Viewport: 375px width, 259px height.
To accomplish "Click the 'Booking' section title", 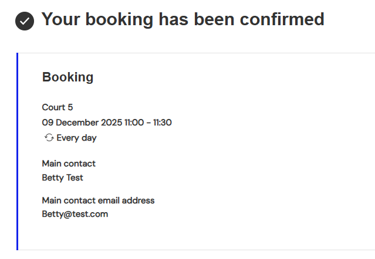I will tap(67, 77).
